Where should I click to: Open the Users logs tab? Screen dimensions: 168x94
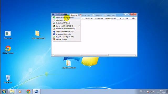[97, 15]
